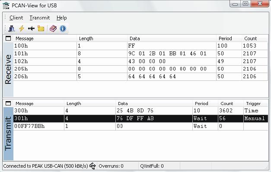Click Transmit list Data column header
The height and width of the screenshot is (172, 271).
coord(123,103)
